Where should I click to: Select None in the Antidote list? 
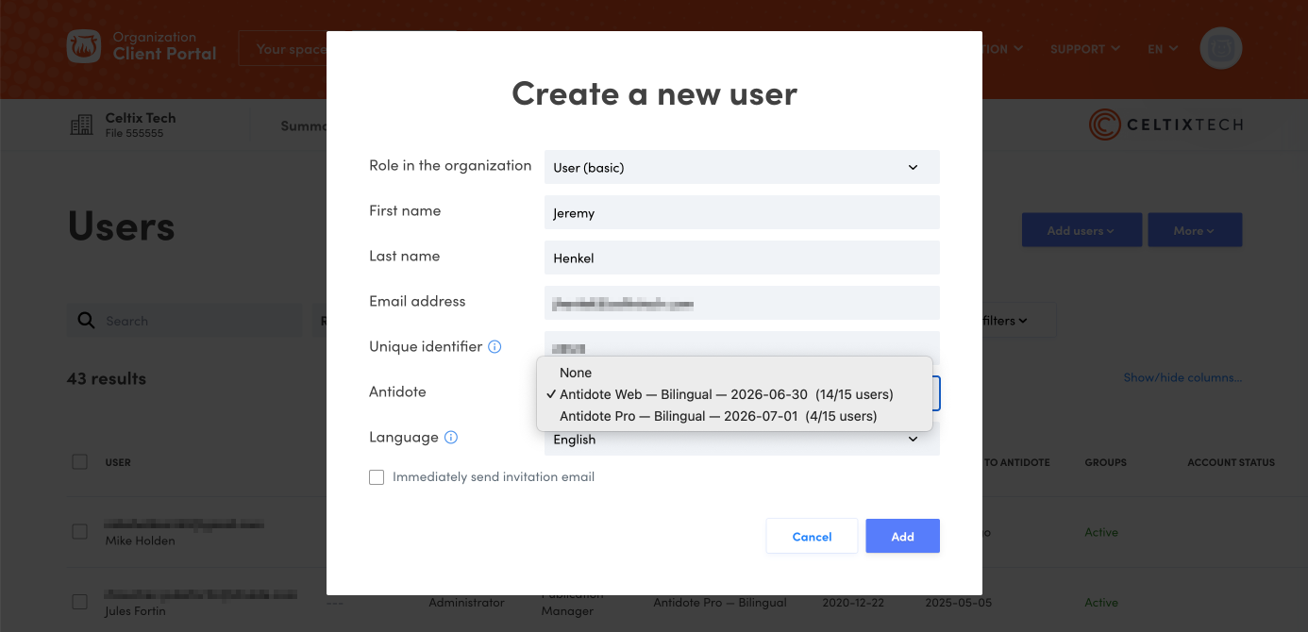pos(576,373)
